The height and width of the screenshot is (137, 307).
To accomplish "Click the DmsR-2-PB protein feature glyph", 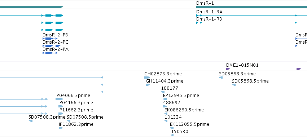I will pos(50,39).
